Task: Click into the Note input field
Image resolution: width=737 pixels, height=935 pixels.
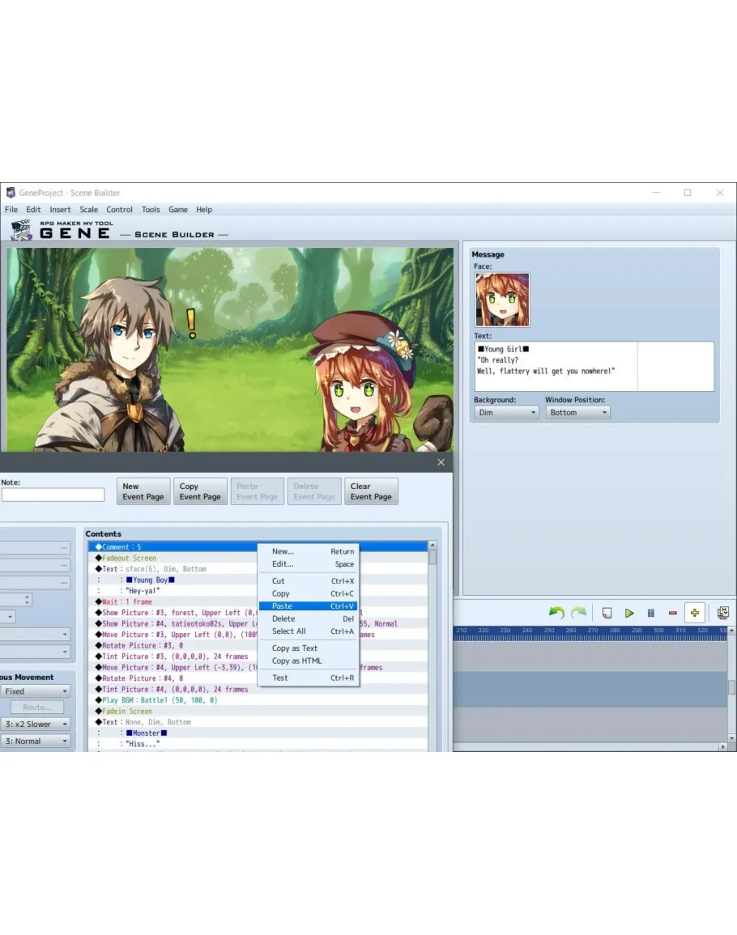Action: click(x=53, y=495)
